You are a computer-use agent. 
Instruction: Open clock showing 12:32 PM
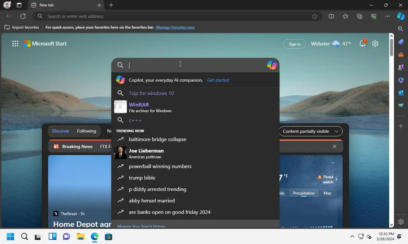(385, 236)
